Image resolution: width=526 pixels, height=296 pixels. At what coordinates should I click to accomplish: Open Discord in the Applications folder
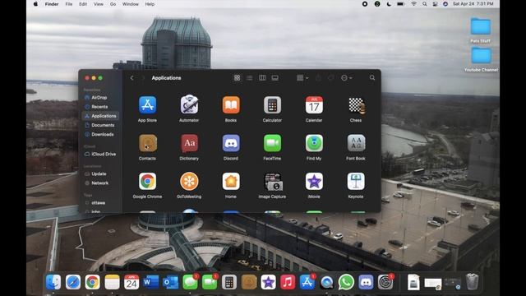[x=231, y=143]
